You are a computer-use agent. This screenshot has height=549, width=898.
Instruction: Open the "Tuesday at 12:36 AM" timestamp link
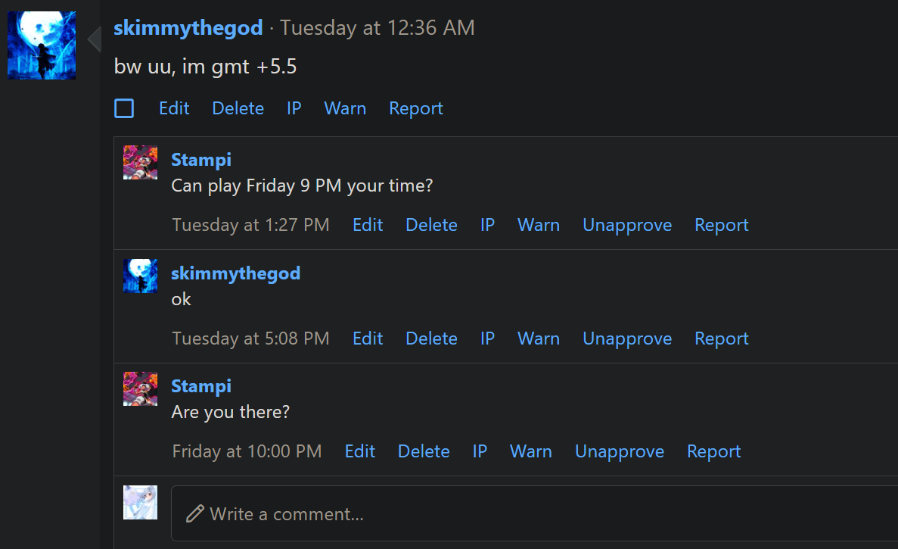(x=378, y=28)
